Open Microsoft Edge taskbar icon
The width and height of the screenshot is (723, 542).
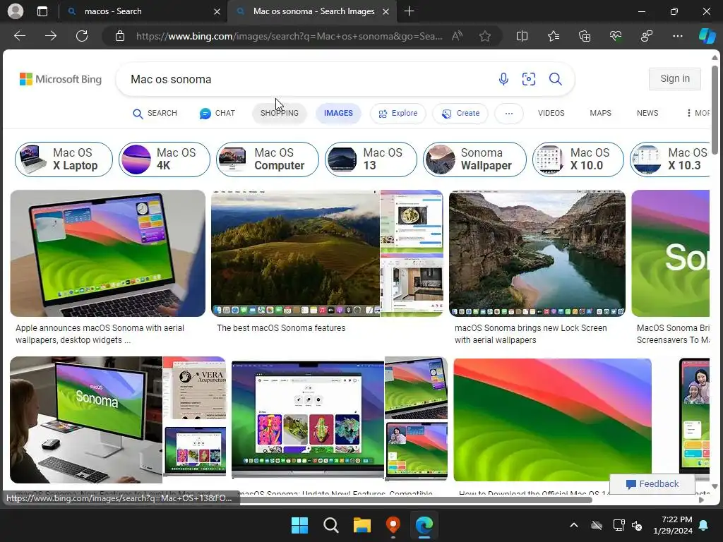pyautogui.click(x=424, y=525)
